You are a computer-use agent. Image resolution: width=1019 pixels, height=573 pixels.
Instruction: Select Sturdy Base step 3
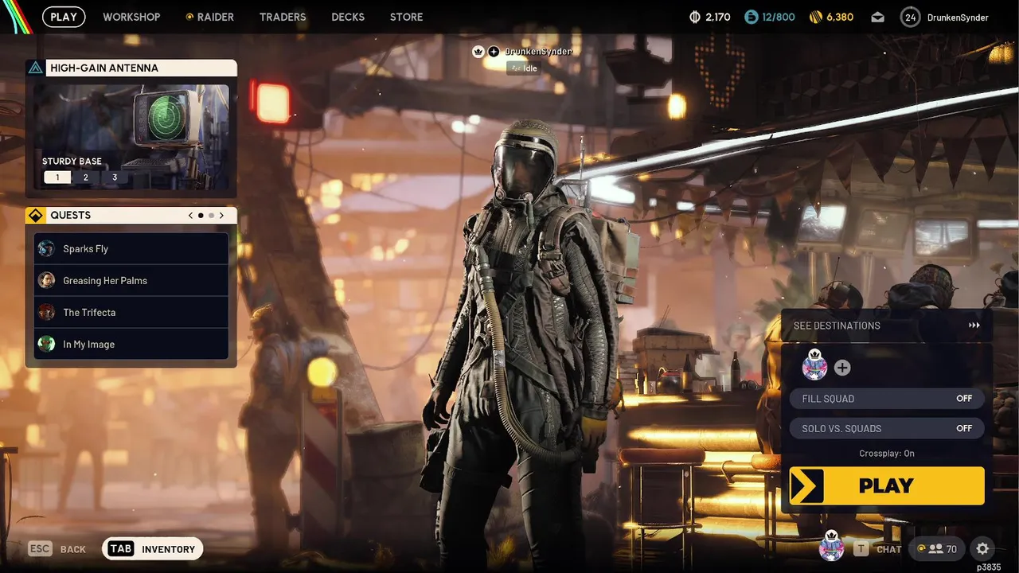pos(115,177)
